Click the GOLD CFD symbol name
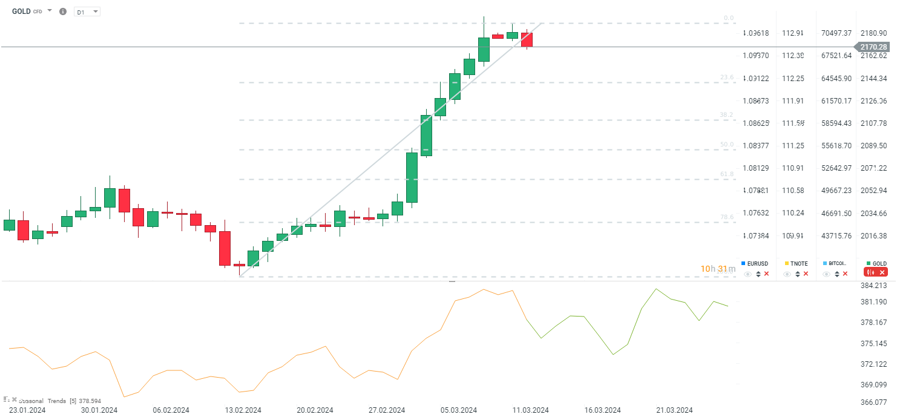This screenshot has width=897, height=420. pos(22,11)
